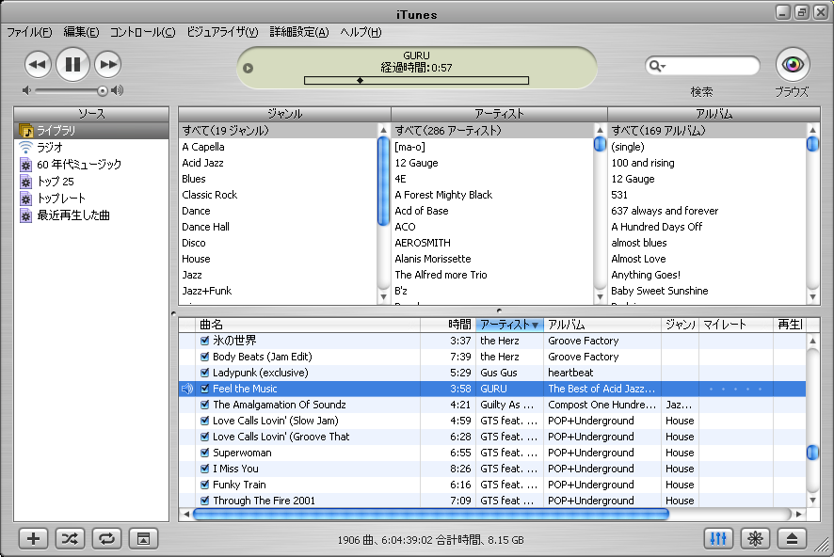The width and height of the screenshot is (834, 557).
Task: Sort by the アーティスト column header
Action: (x=508, y=325)
